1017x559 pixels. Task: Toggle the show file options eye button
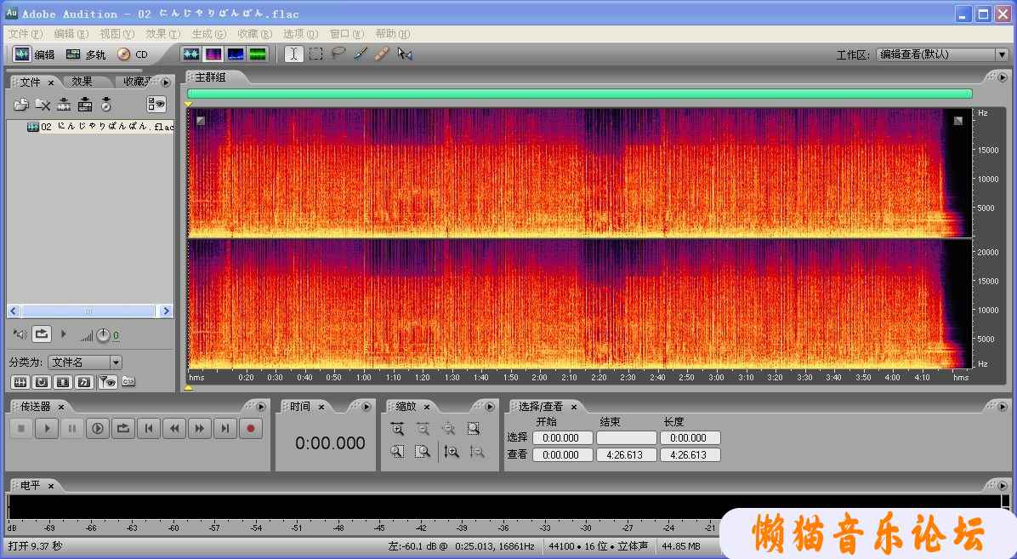tap(156, 105)
